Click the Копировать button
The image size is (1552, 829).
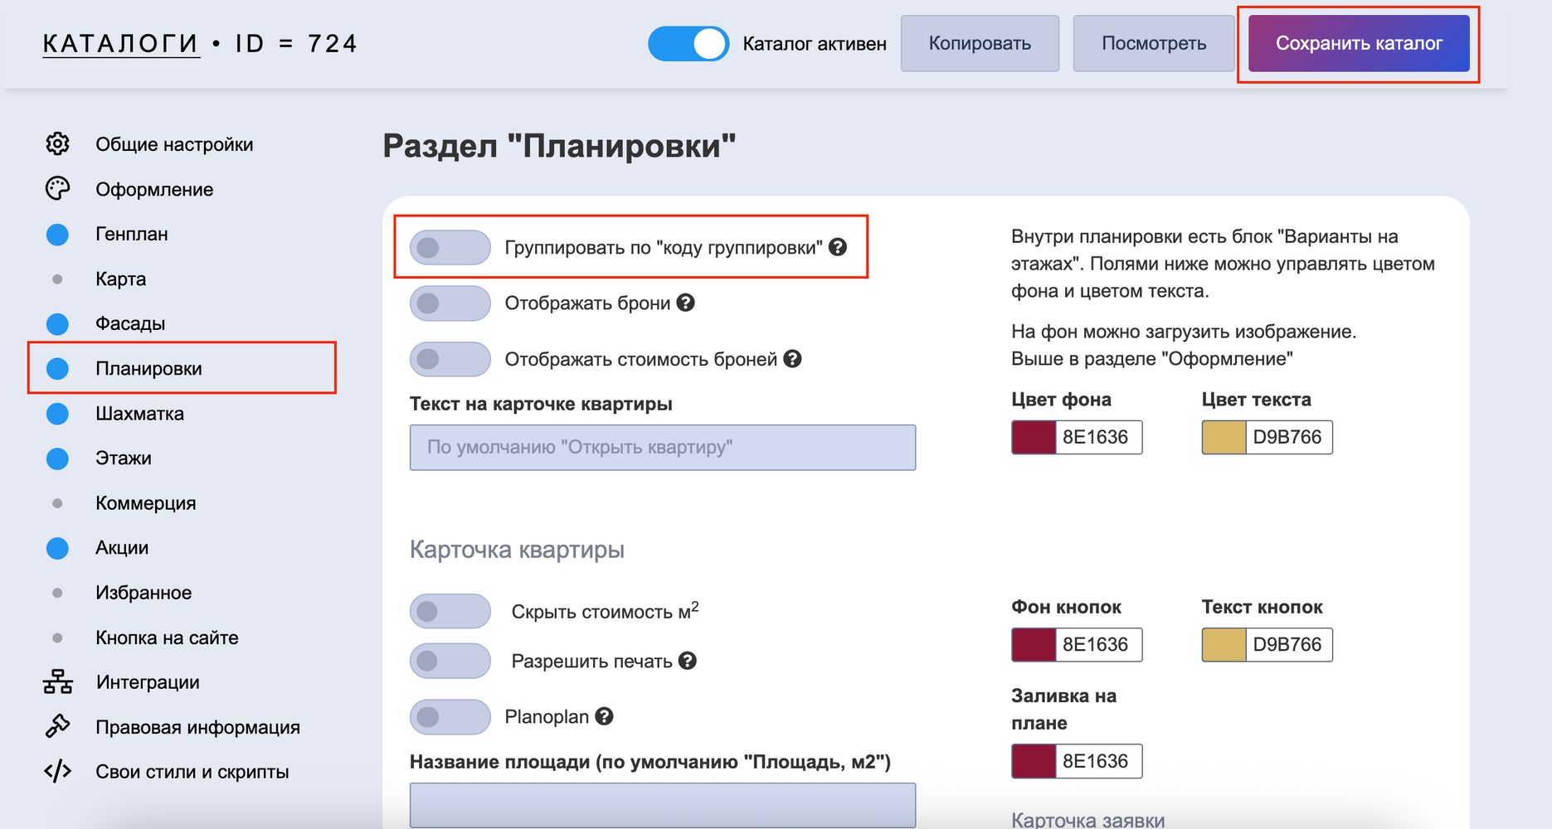980,44
